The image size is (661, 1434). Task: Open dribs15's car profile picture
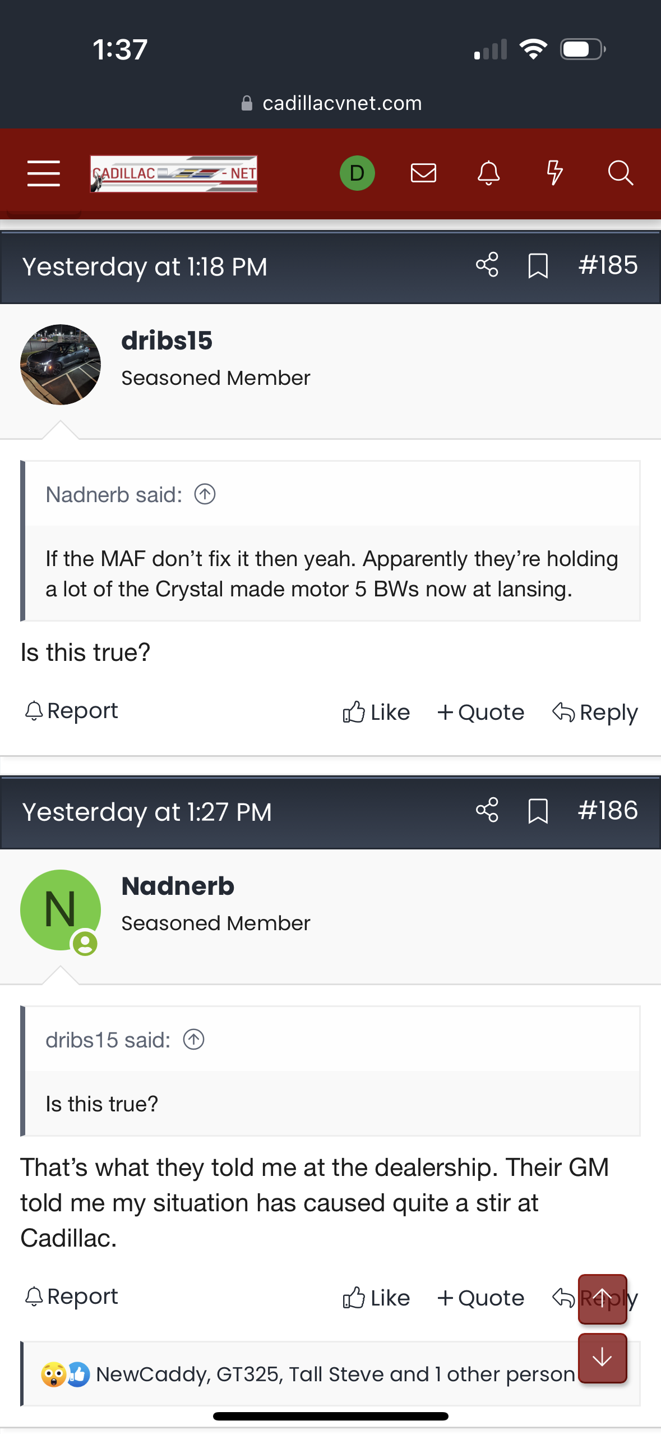pyautogui.click(x=61, y=365)
